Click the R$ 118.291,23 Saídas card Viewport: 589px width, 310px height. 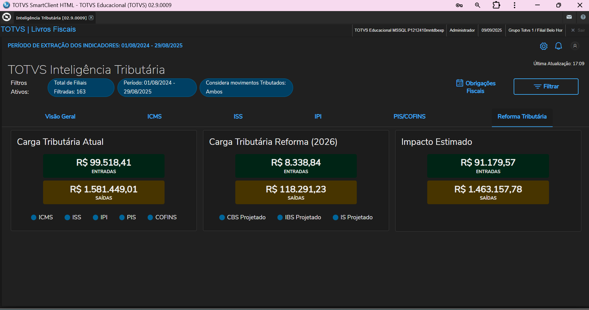coord(296,193)
